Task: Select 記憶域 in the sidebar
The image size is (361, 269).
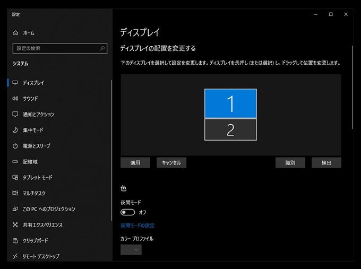Action: point(30,161)
